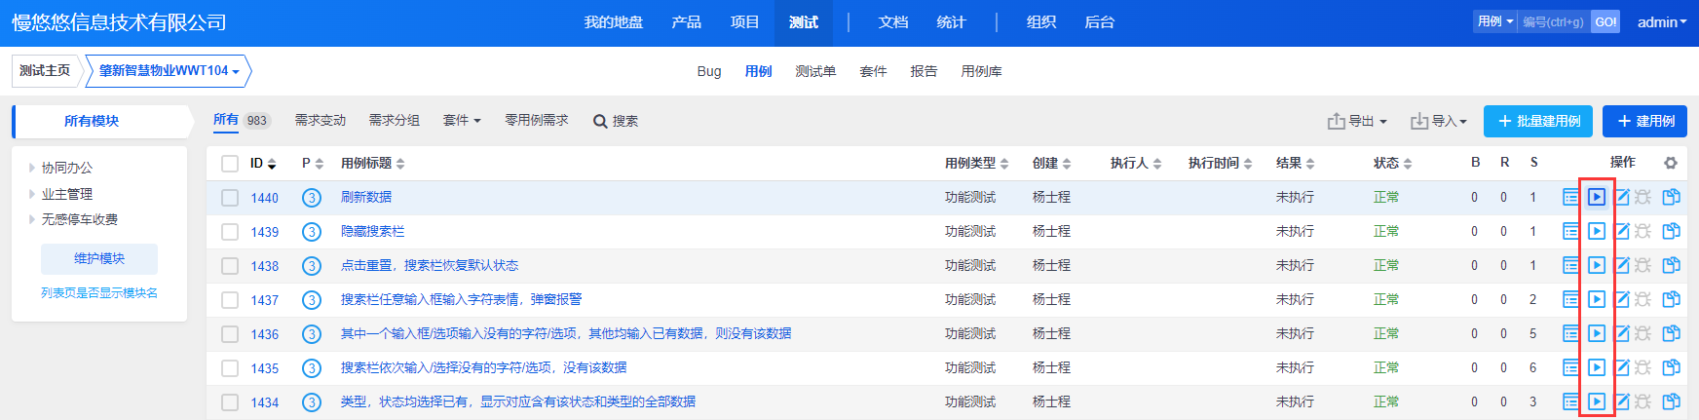Click the execute icon on row 1436
Screen dimensions: 1699x420
[x=1596, y=333]
